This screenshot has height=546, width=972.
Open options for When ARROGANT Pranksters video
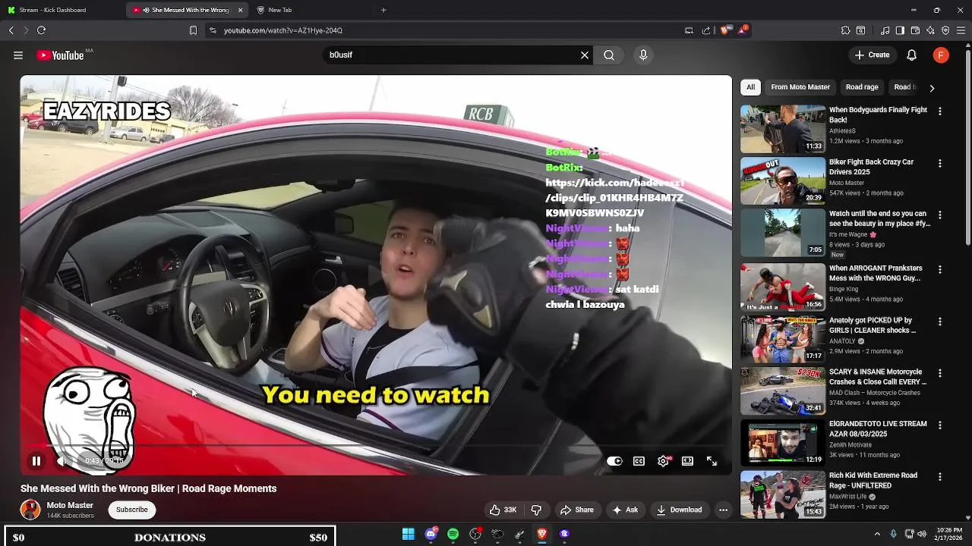940,270
